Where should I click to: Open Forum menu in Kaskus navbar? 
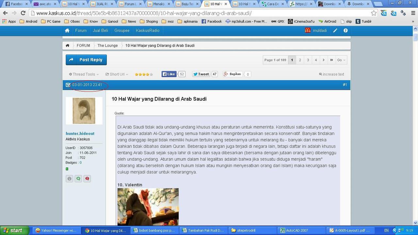tap(81, 30)
